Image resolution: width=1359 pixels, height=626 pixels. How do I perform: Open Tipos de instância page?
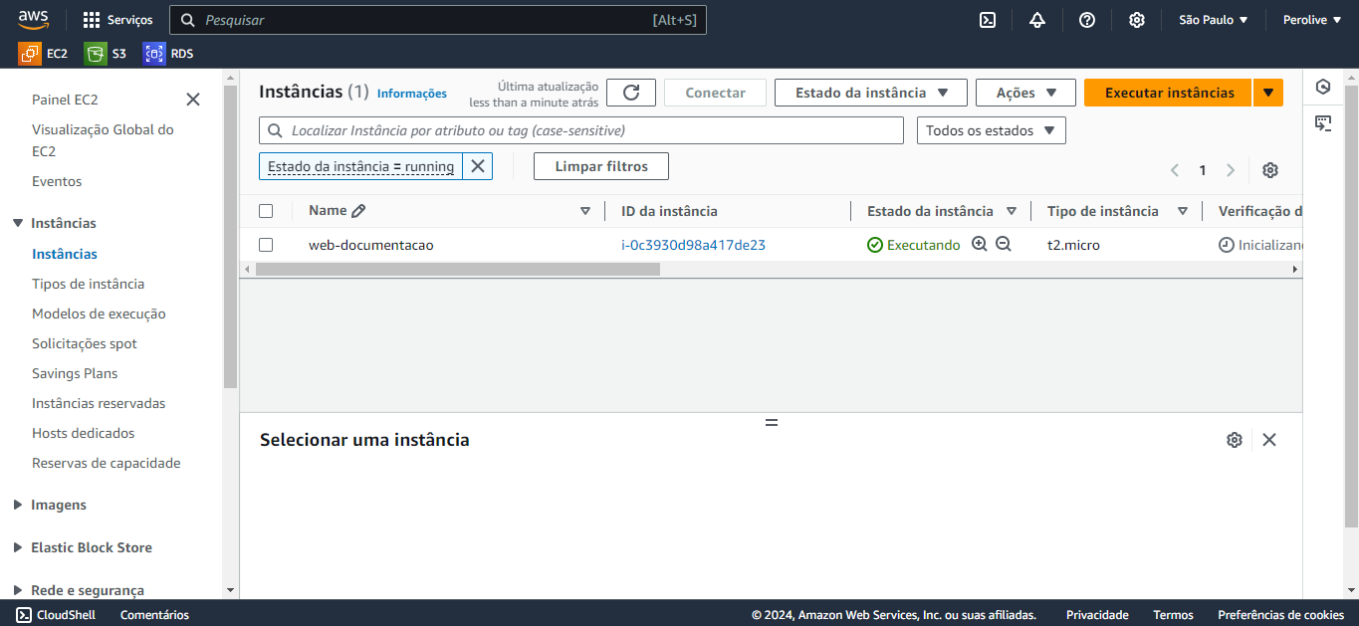88,284
